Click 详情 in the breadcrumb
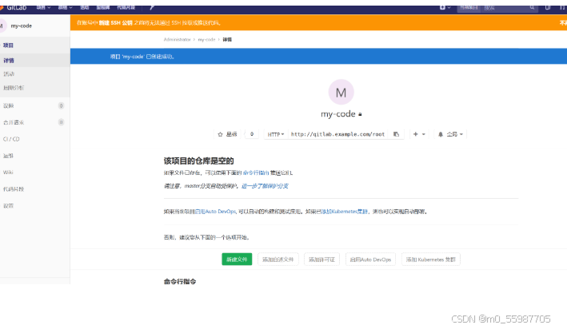Viewport: 567px width, 329px height. (x=227, y=40)
